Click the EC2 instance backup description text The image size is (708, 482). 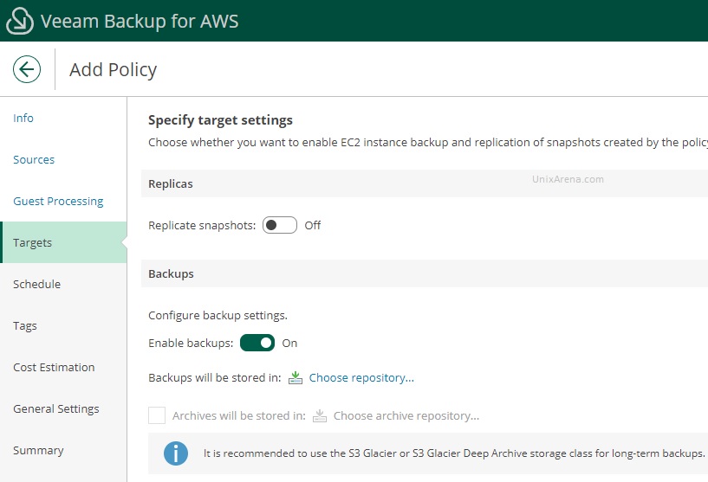[x=428, y=142]
